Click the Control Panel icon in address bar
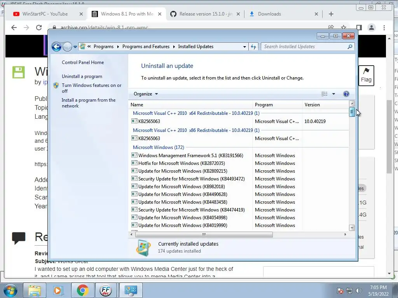Screen dimensions: 398x298 (x=82, y=47)
